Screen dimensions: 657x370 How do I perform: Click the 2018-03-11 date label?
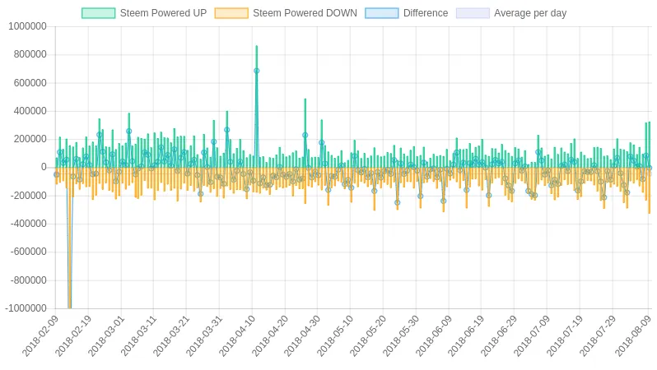(x=139, y=335)
